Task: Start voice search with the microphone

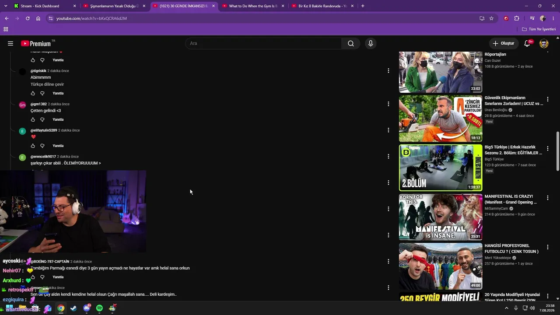Action: 371,43
